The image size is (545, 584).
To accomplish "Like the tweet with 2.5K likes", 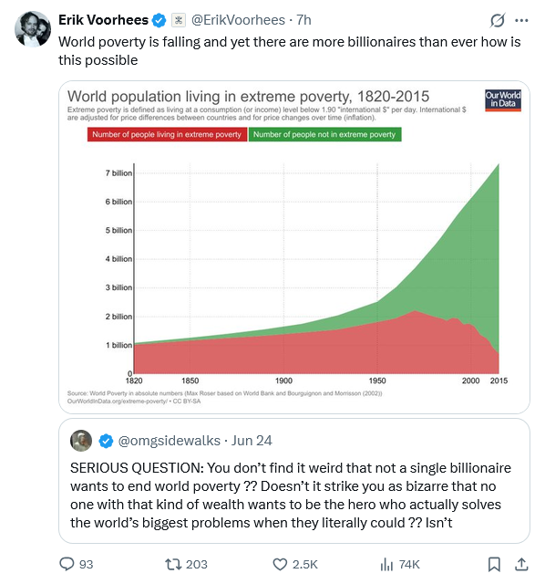I will (x=280, y=564).
